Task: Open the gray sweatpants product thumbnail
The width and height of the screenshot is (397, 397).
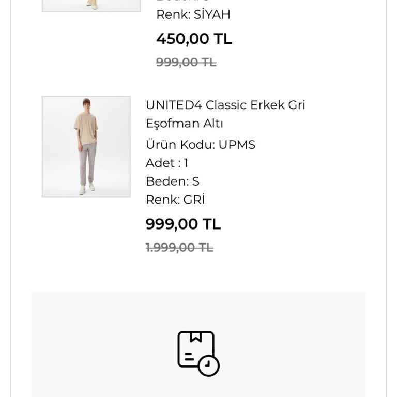Action: point(86,146)
